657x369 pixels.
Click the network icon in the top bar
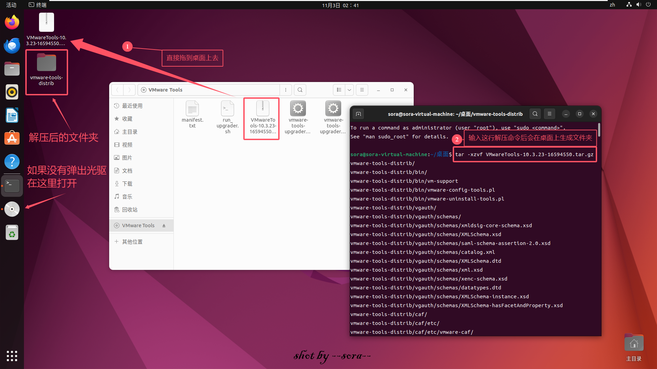coord(629,5)
